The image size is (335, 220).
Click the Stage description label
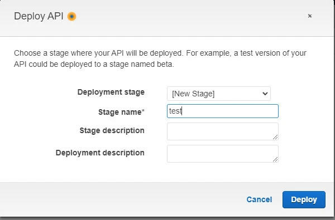[112, 130]
